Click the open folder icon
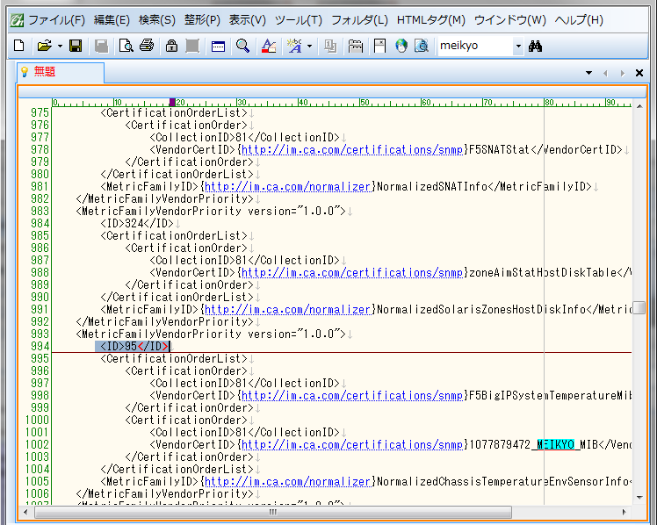657x525 pixels. pyautogui.click(x=43, y=46)
